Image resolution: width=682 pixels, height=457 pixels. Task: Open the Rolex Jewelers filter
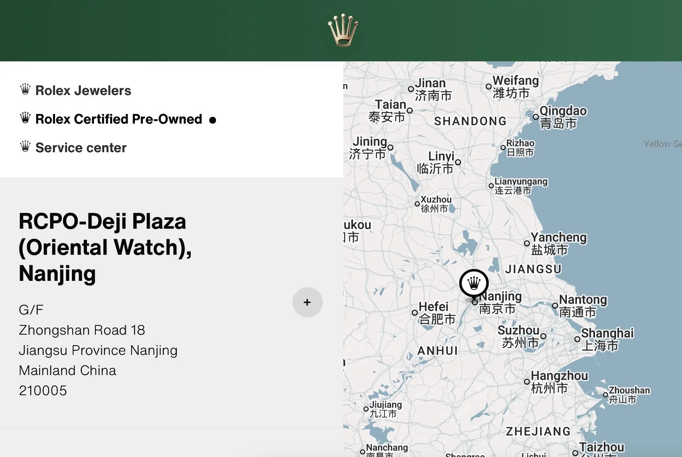[x=83, y=90]
